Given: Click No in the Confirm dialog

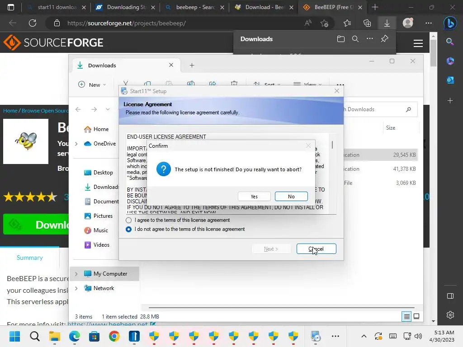Looking at the screenshot, I should point(291,197).
